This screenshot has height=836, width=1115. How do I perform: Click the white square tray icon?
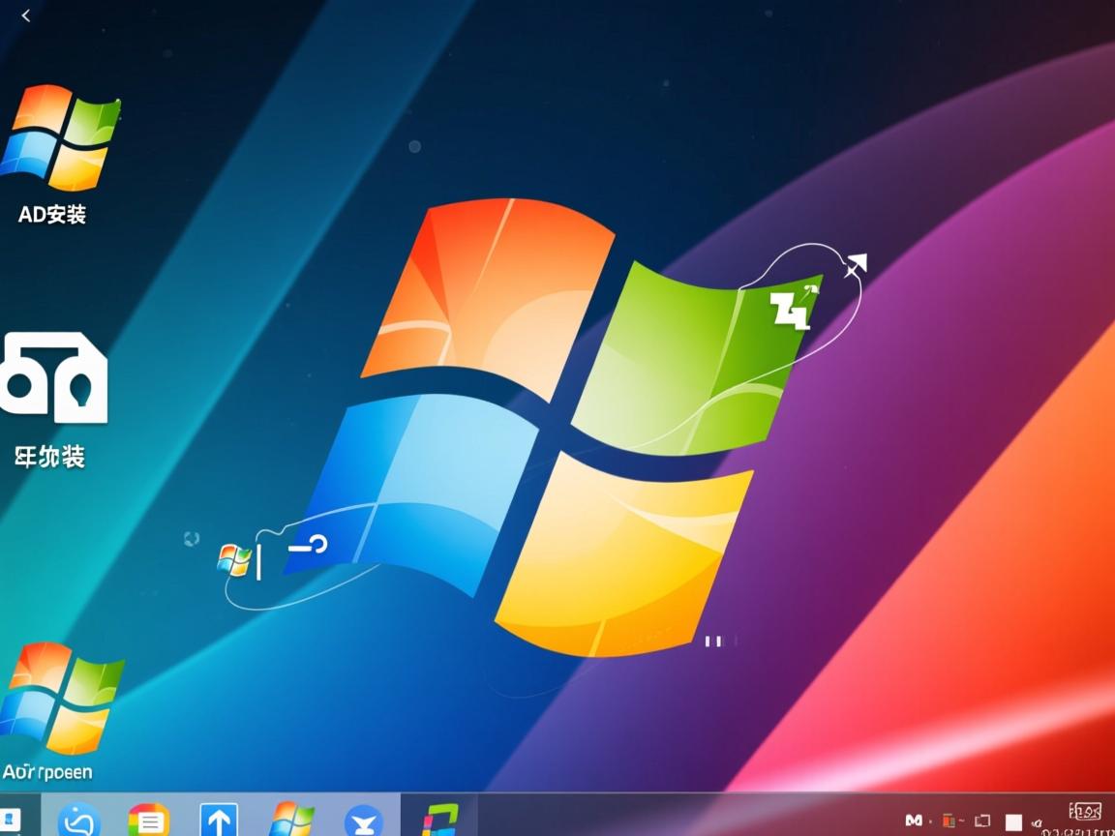pos(1013,821)
